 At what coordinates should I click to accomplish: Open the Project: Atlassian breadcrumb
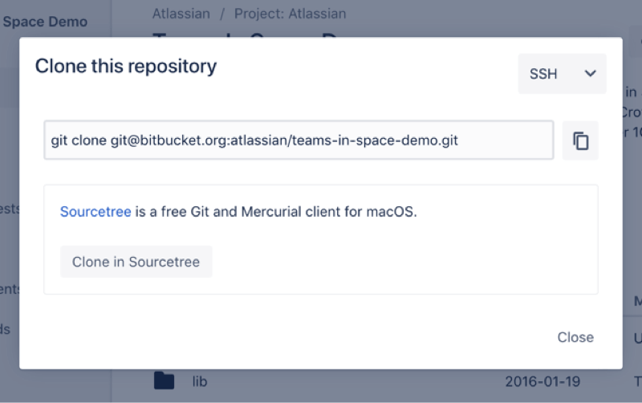[x=291, y=14]
